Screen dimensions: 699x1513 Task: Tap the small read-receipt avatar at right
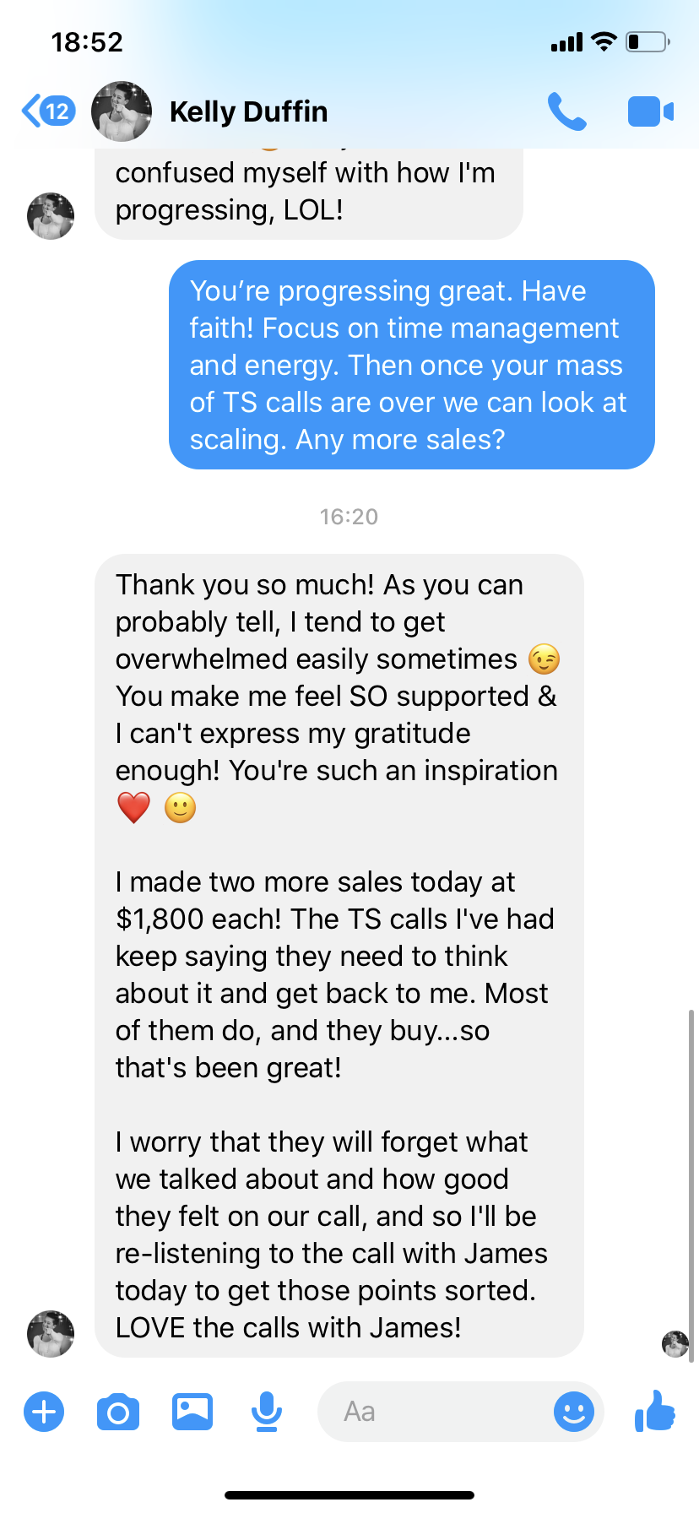point(675,1343)
